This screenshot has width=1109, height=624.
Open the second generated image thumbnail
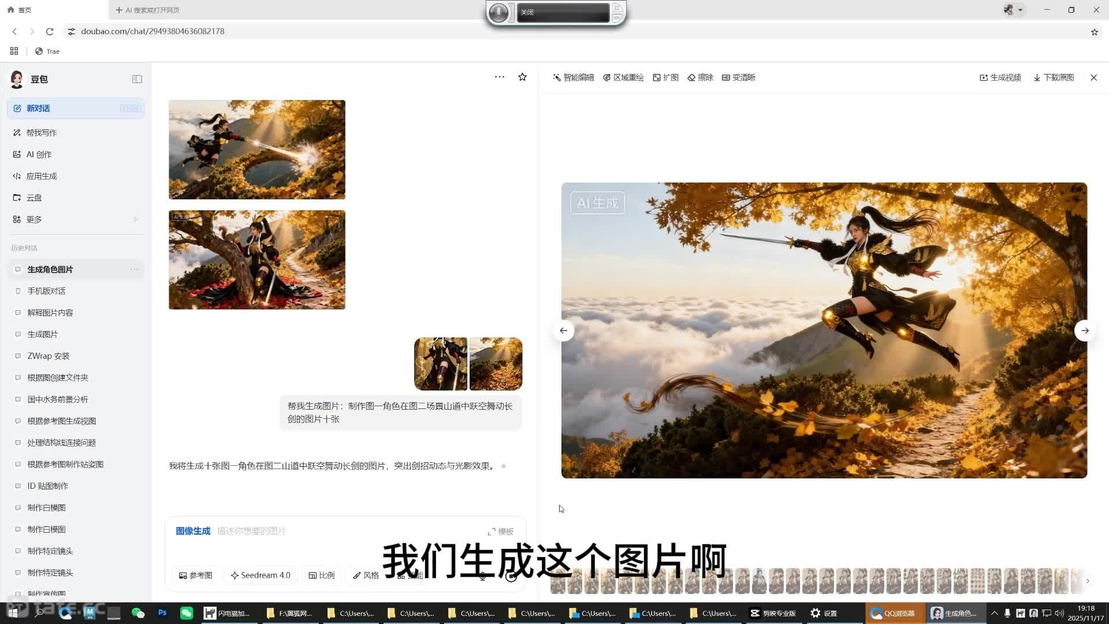(257, 260)
